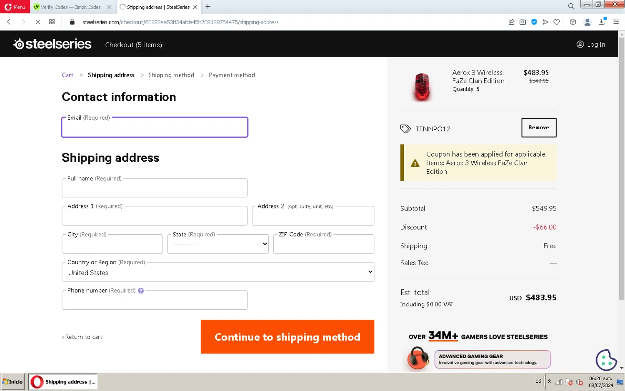Click the share page icon
Screen dimensions: 625x391
click(511, 22)
